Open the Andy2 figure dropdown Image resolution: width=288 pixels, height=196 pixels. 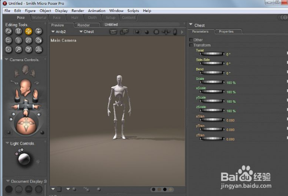58,32
